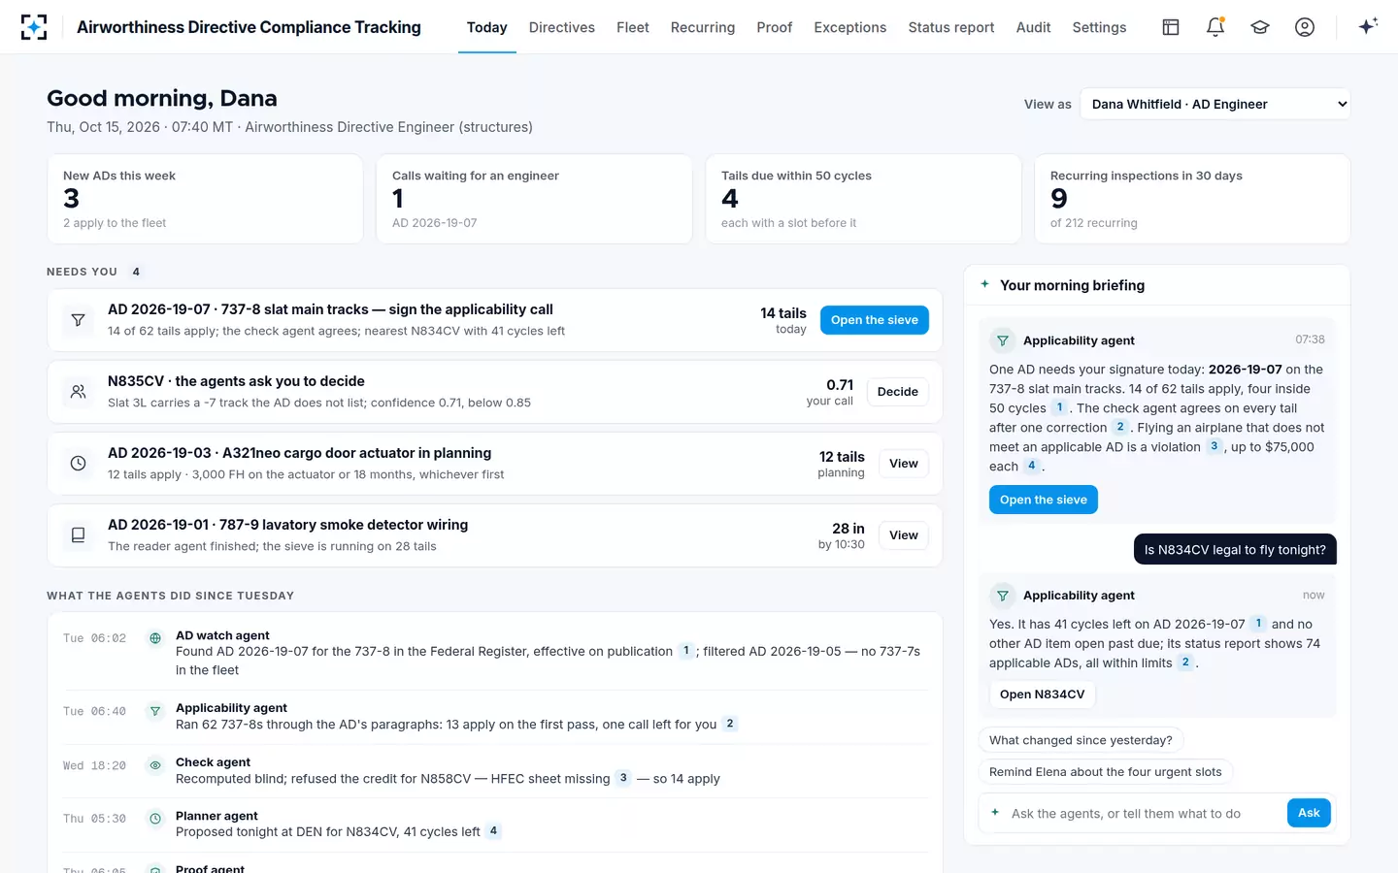Open the Recurring tab
The width and height of the screenshot is (1398, 873).
(x=703, y=27)
